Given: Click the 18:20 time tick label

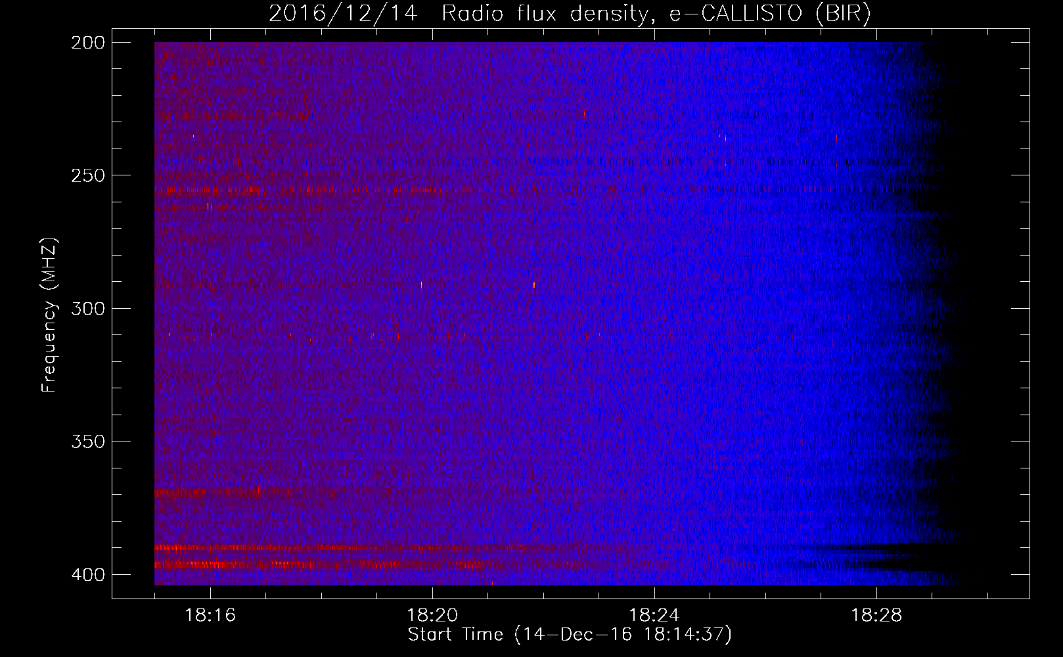Looking at the screenshot, I should pos(432,616).
